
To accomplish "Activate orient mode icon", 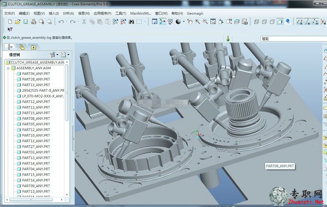I will (171, 21).
